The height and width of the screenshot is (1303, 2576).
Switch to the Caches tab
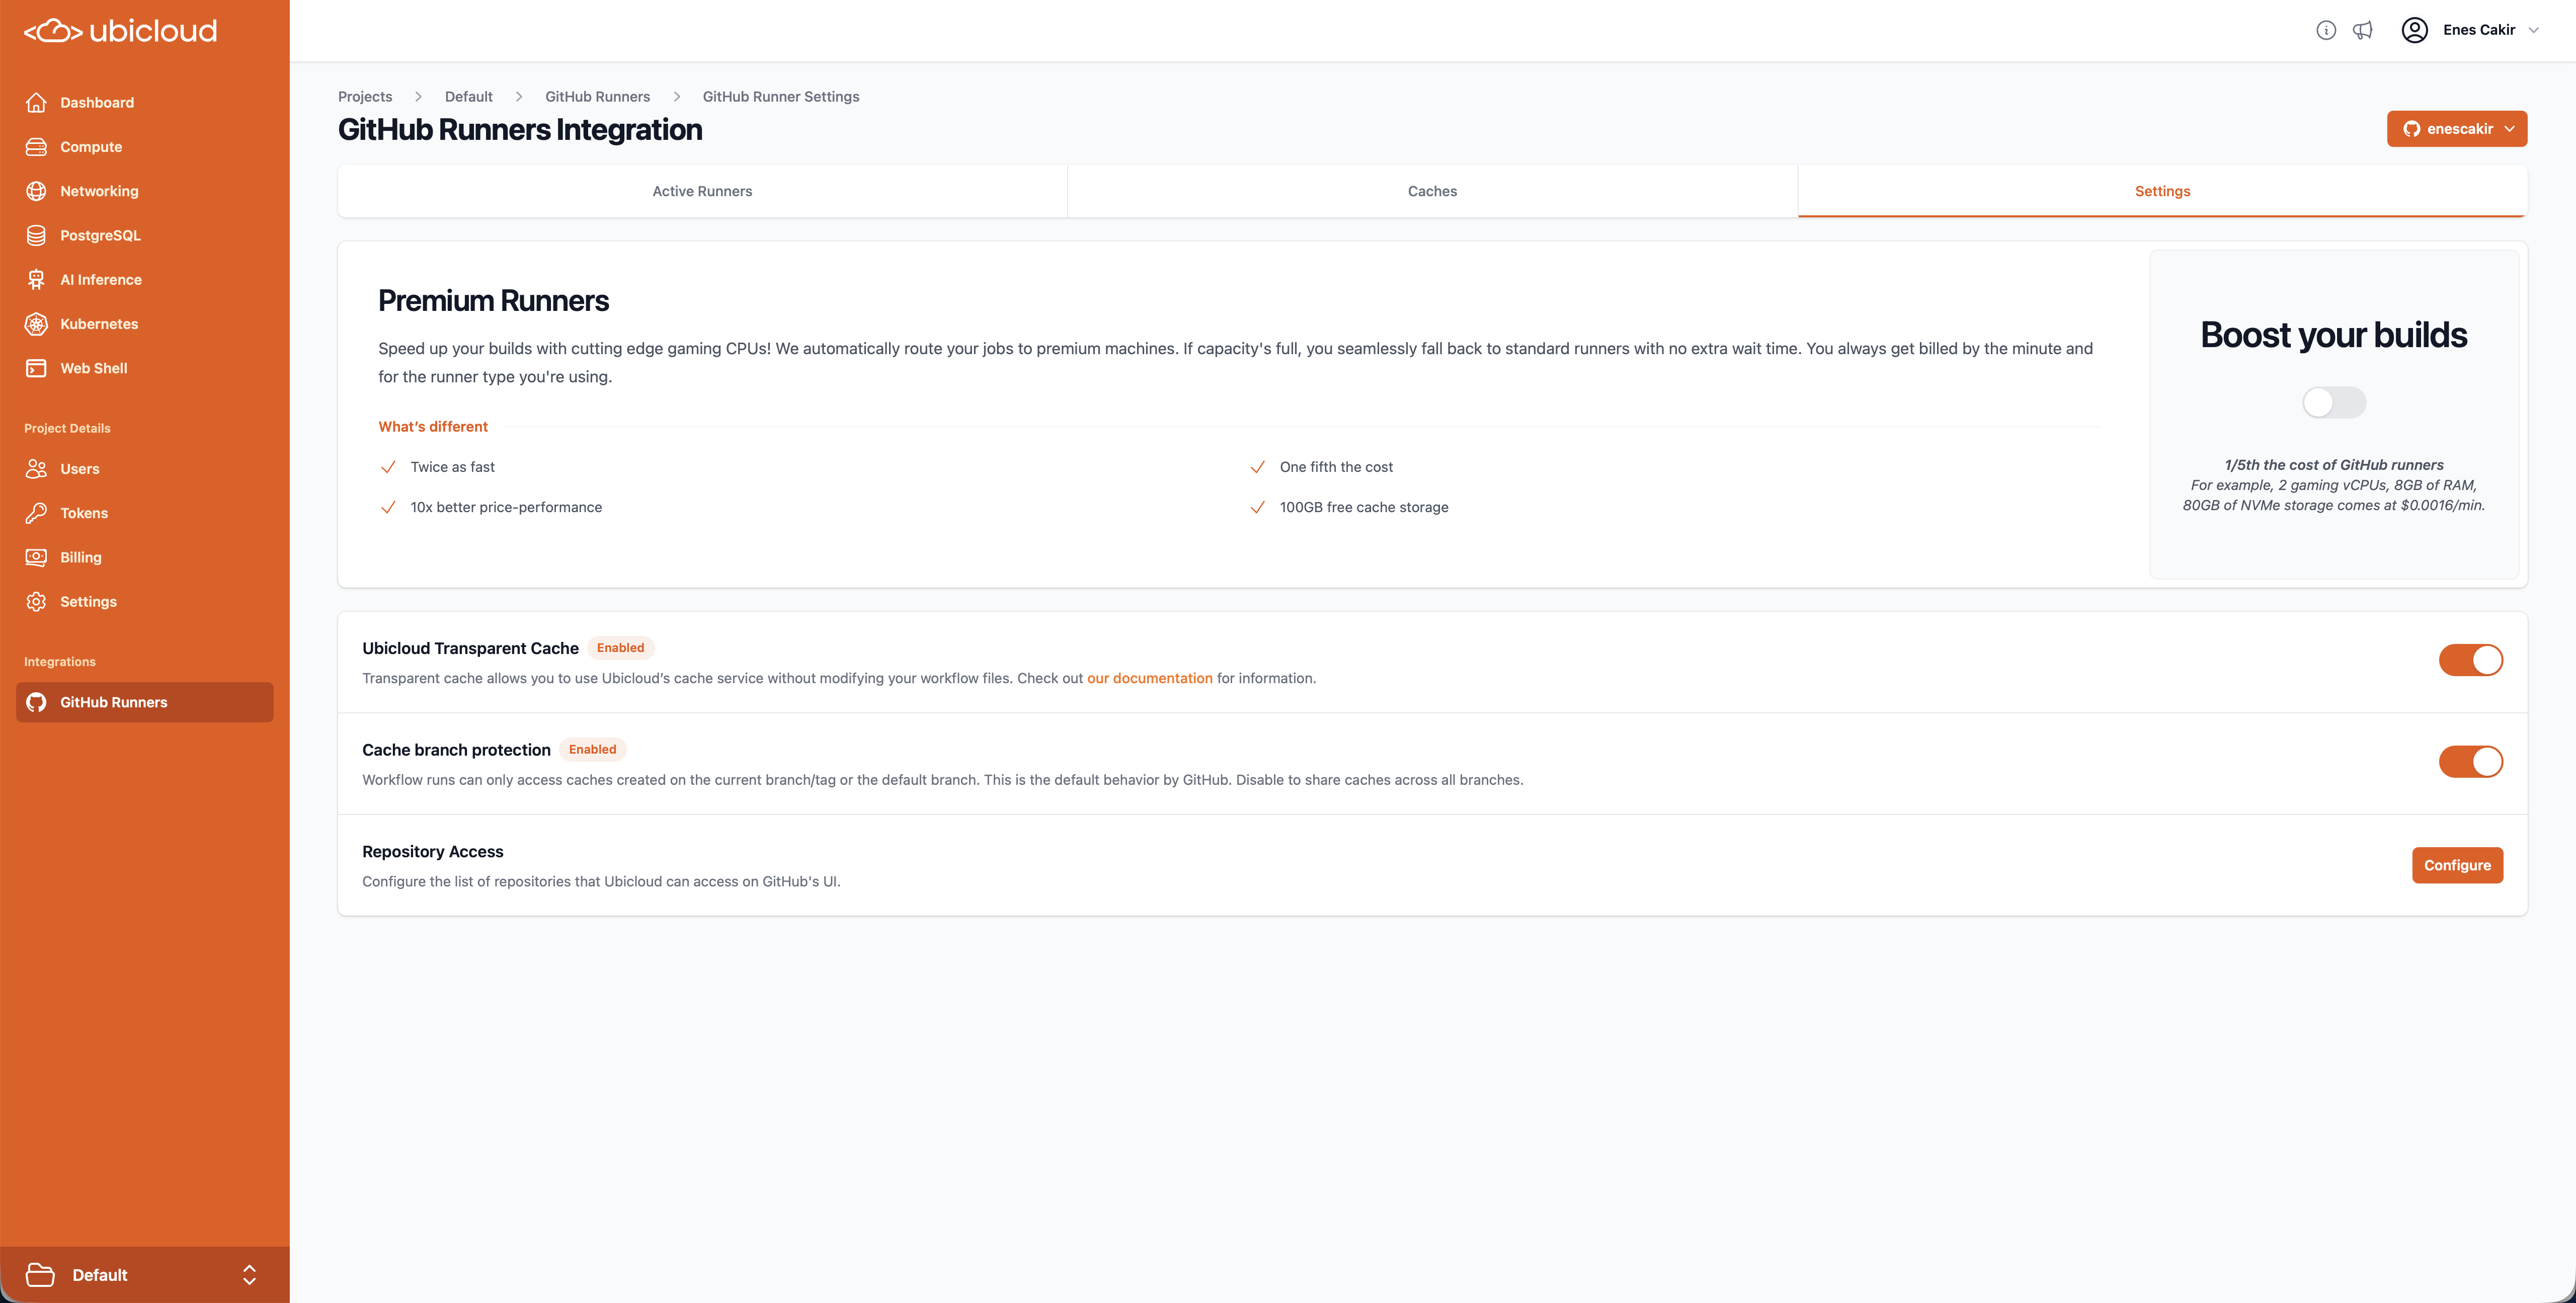pyautogui.click(x=1432, y=191)
